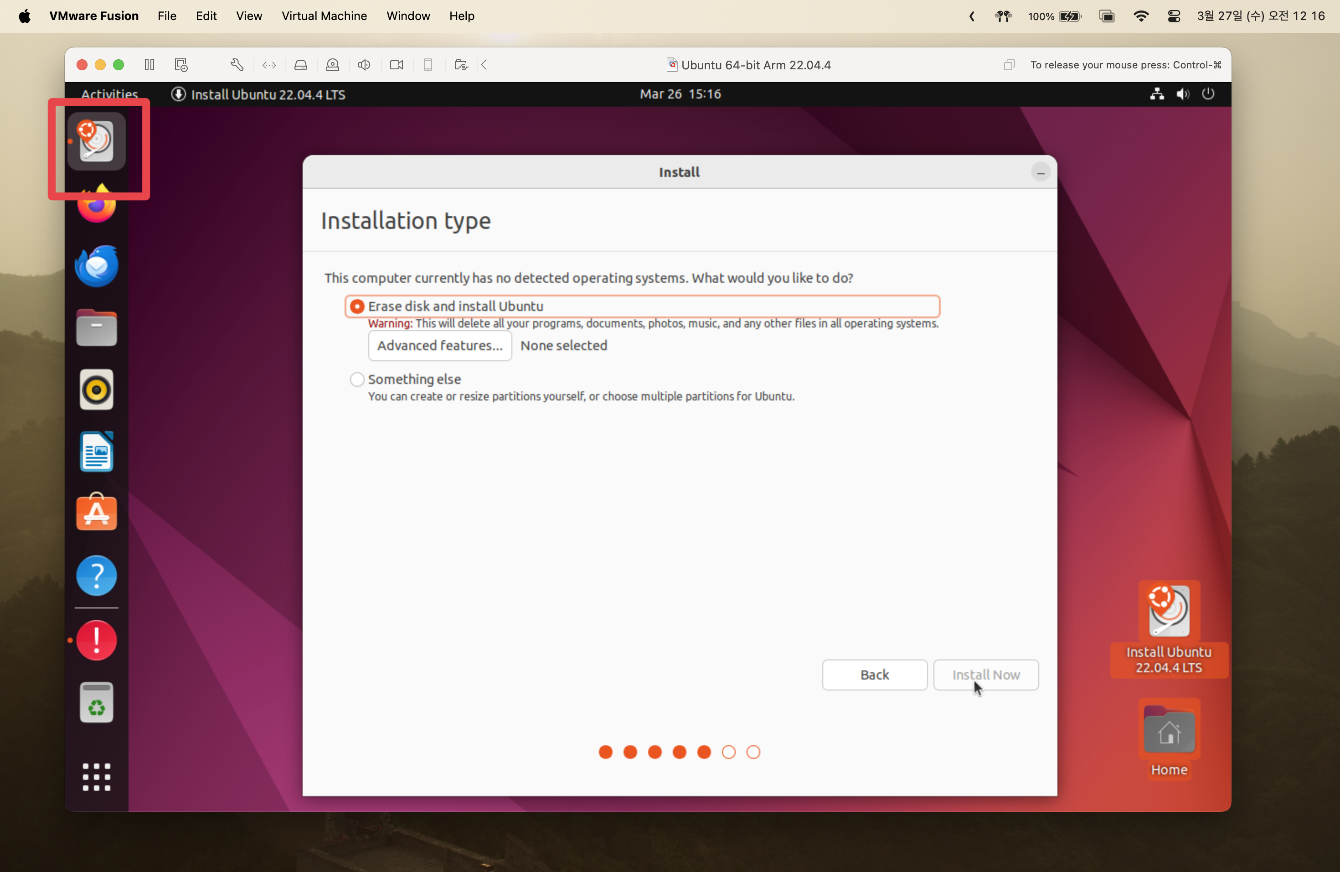Click the VMware pause virtual machine icon
Viewport: 1340px width, 872px height.
point(149,65)
